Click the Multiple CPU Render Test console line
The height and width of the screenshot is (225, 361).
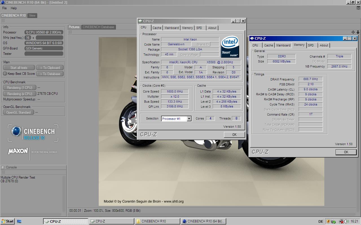click(18, 177)
